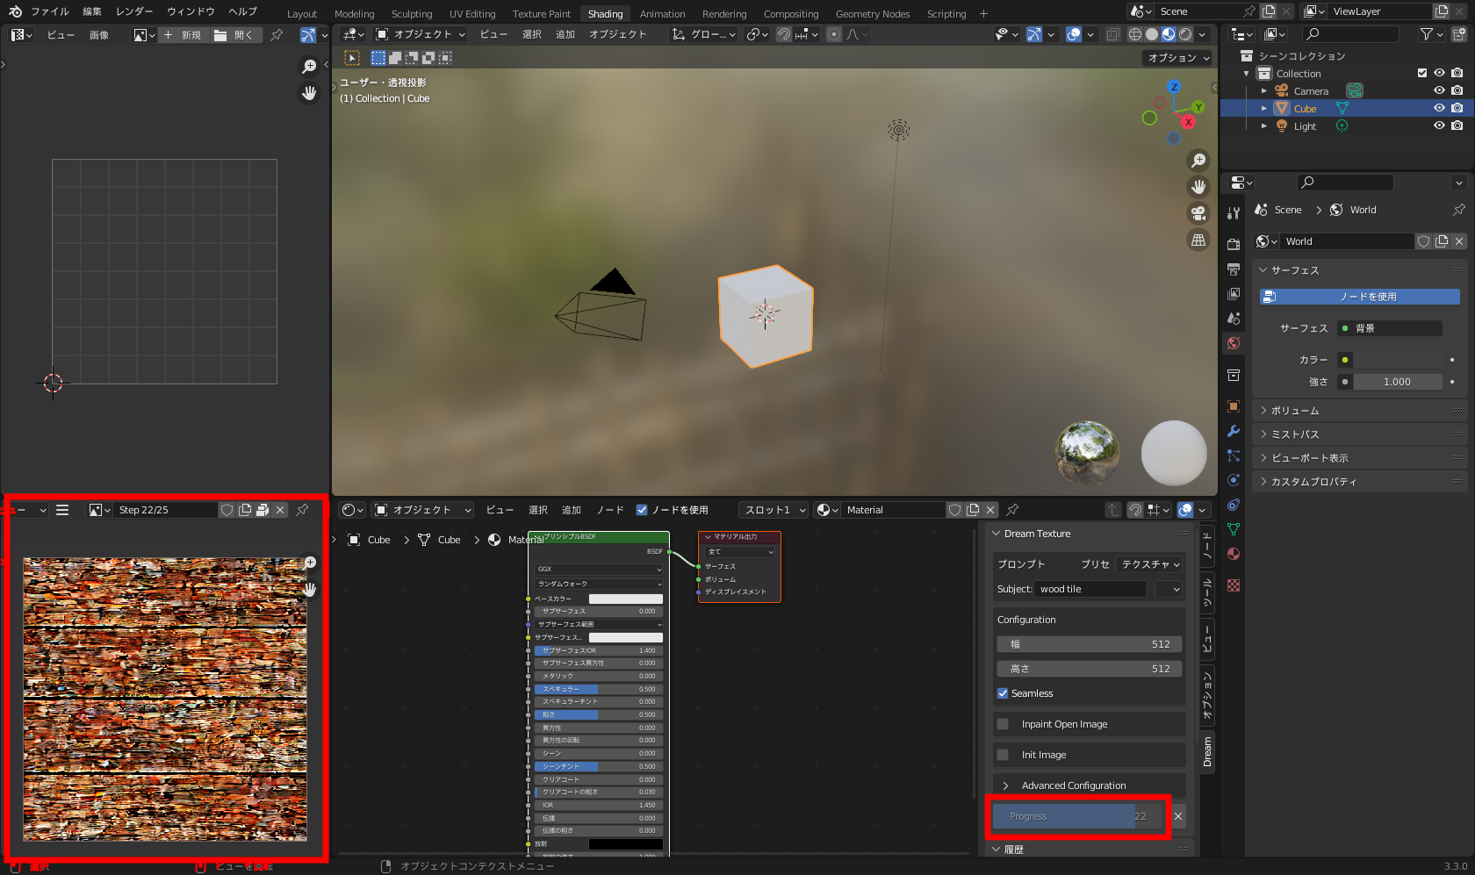Click the 新規 new image button
Screen dimensions: 1475x875
tap(183, 35)
